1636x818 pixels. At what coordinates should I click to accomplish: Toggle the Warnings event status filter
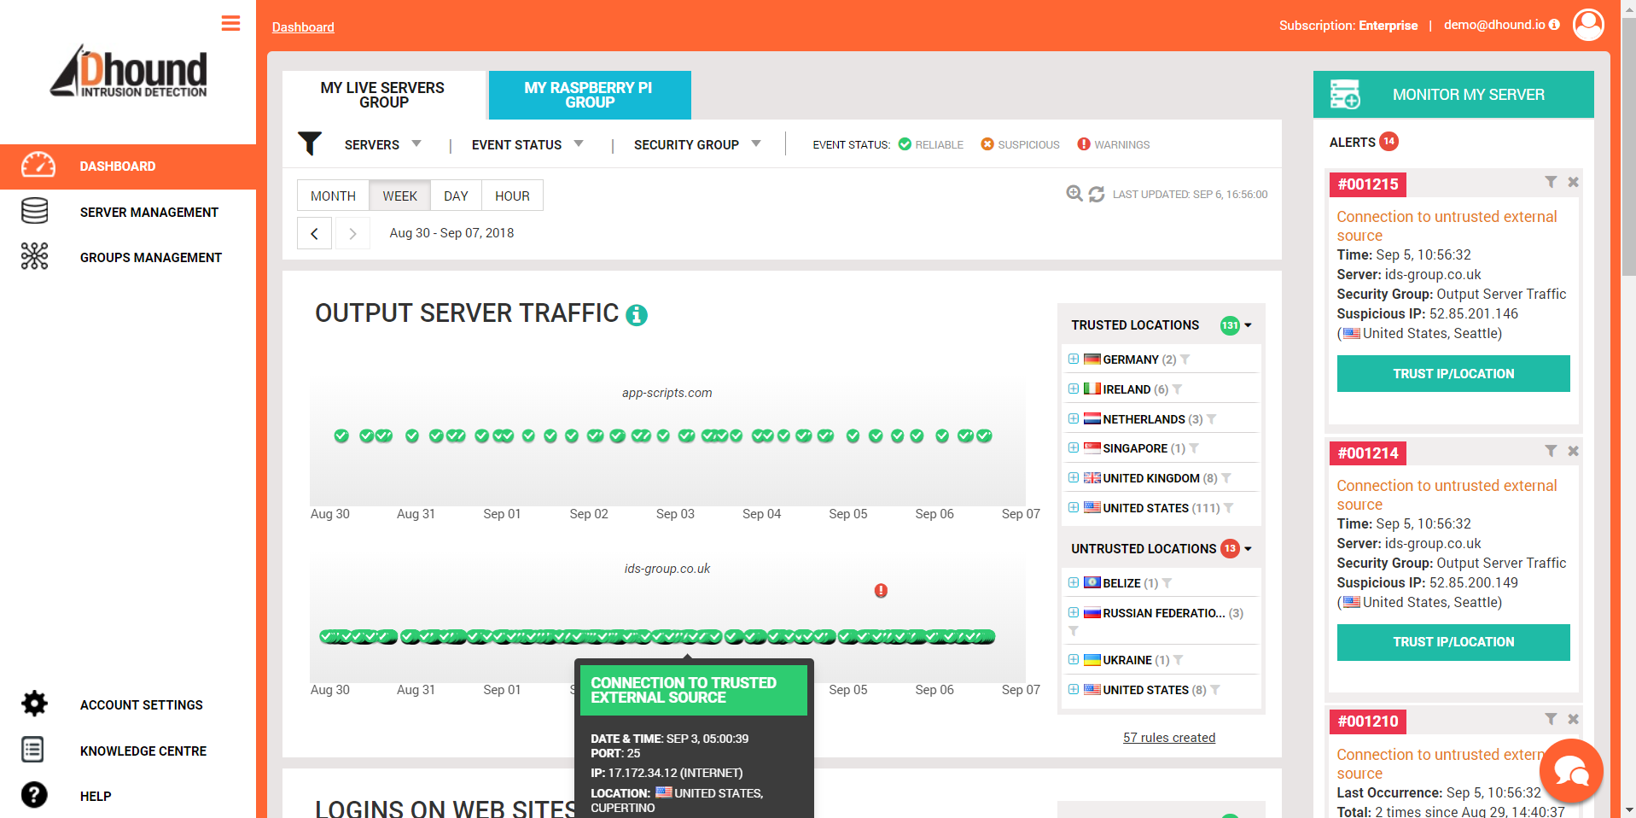pyautogui.click(x=1113, y=144)
